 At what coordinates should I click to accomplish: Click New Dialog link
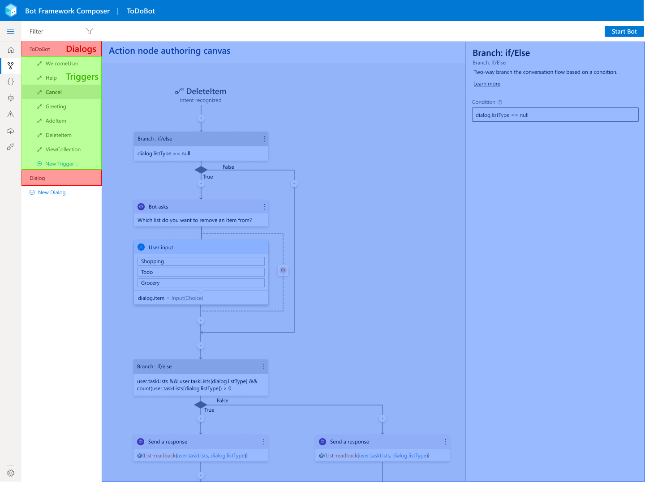tap(50, 192)
